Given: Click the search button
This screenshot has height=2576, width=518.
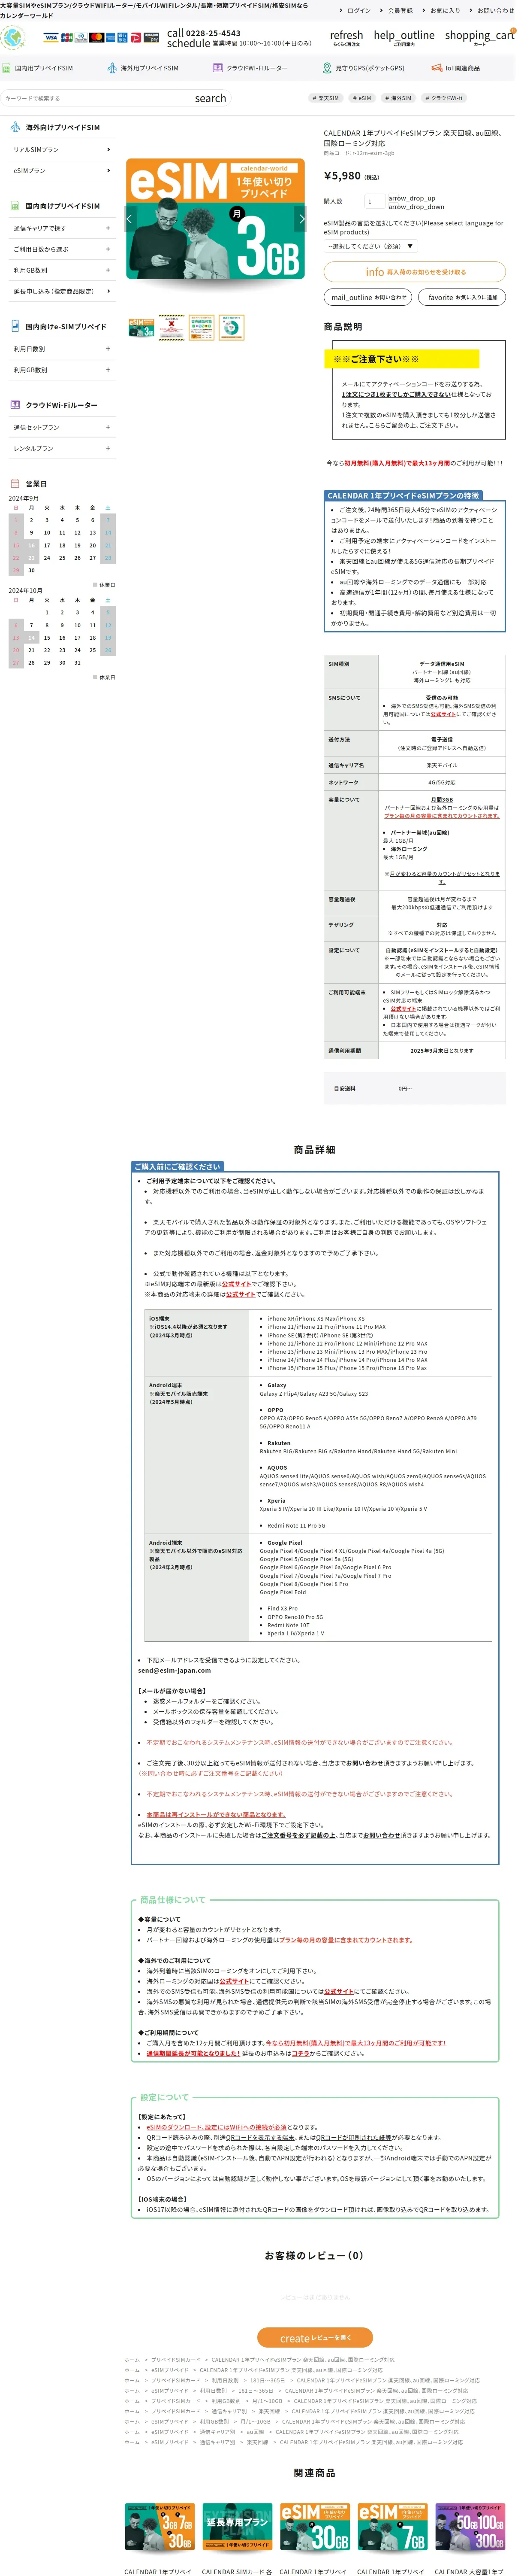Looking at the screenshot, I should 211,98.
